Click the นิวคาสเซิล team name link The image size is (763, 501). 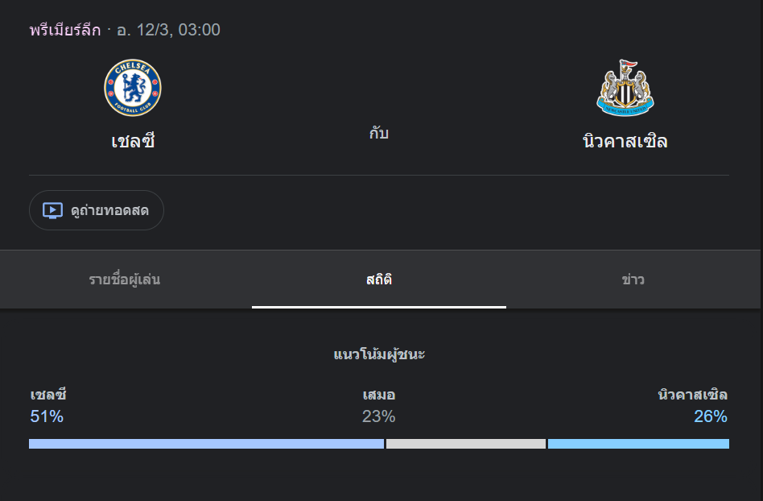(625, 139)
